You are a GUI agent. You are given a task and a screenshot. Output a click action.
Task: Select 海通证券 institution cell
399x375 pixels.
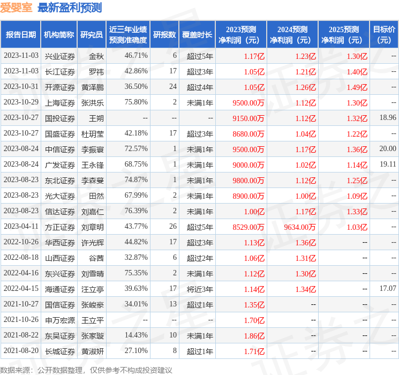[60, 289]
